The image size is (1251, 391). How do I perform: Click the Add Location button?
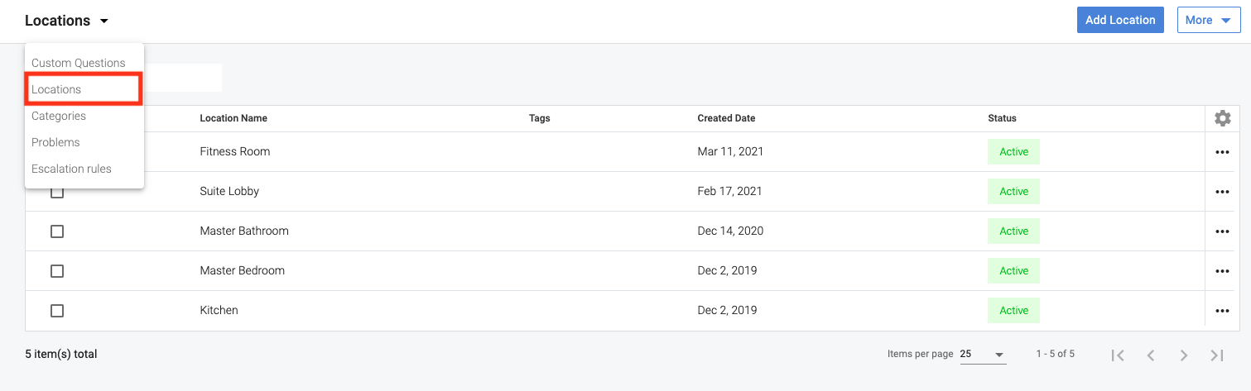(x=1120, y=21)
